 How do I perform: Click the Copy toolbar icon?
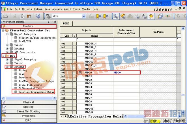[22, 16]
